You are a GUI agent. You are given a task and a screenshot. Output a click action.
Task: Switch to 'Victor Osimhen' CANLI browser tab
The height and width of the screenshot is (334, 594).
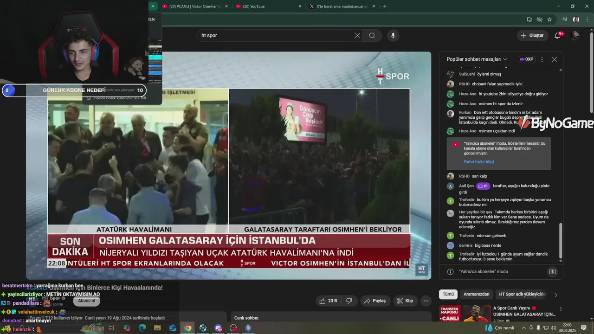[x=195, y=6]
